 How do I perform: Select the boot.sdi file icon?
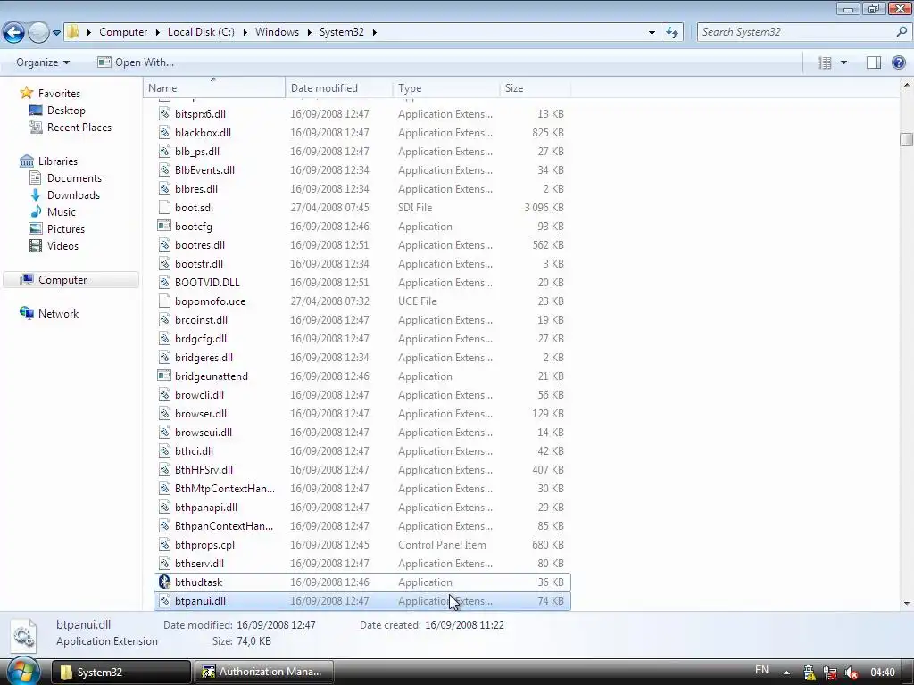pos(165,207)
